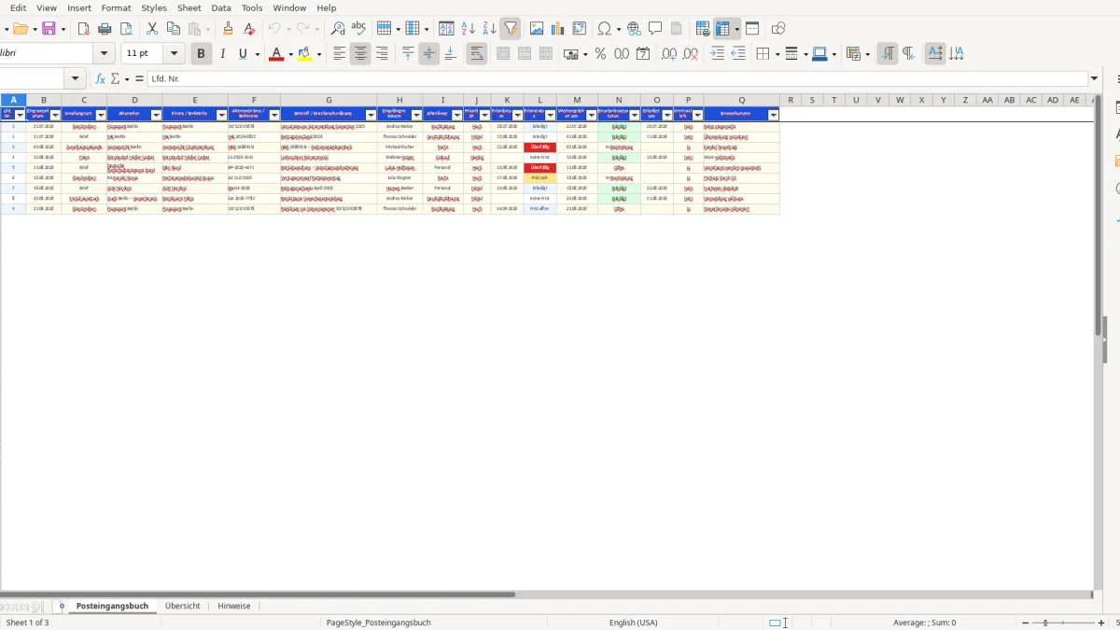Toggle Wrap Text

tap(476, 54)
